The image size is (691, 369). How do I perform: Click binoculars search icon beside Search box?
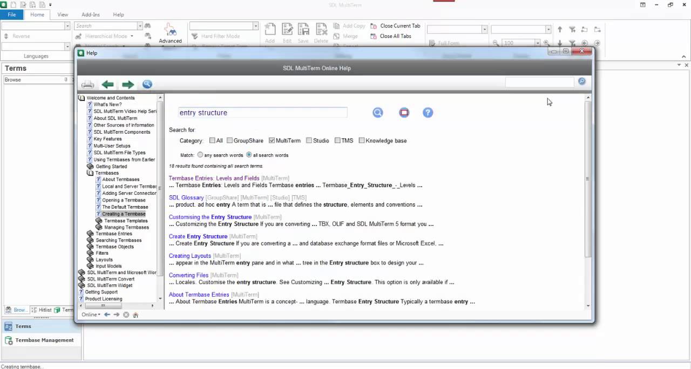tap(147, 26)
